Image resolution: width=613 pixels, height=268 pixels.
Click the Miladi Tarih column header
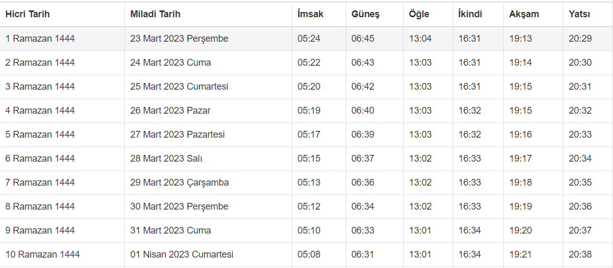click(x=155, y=14)
